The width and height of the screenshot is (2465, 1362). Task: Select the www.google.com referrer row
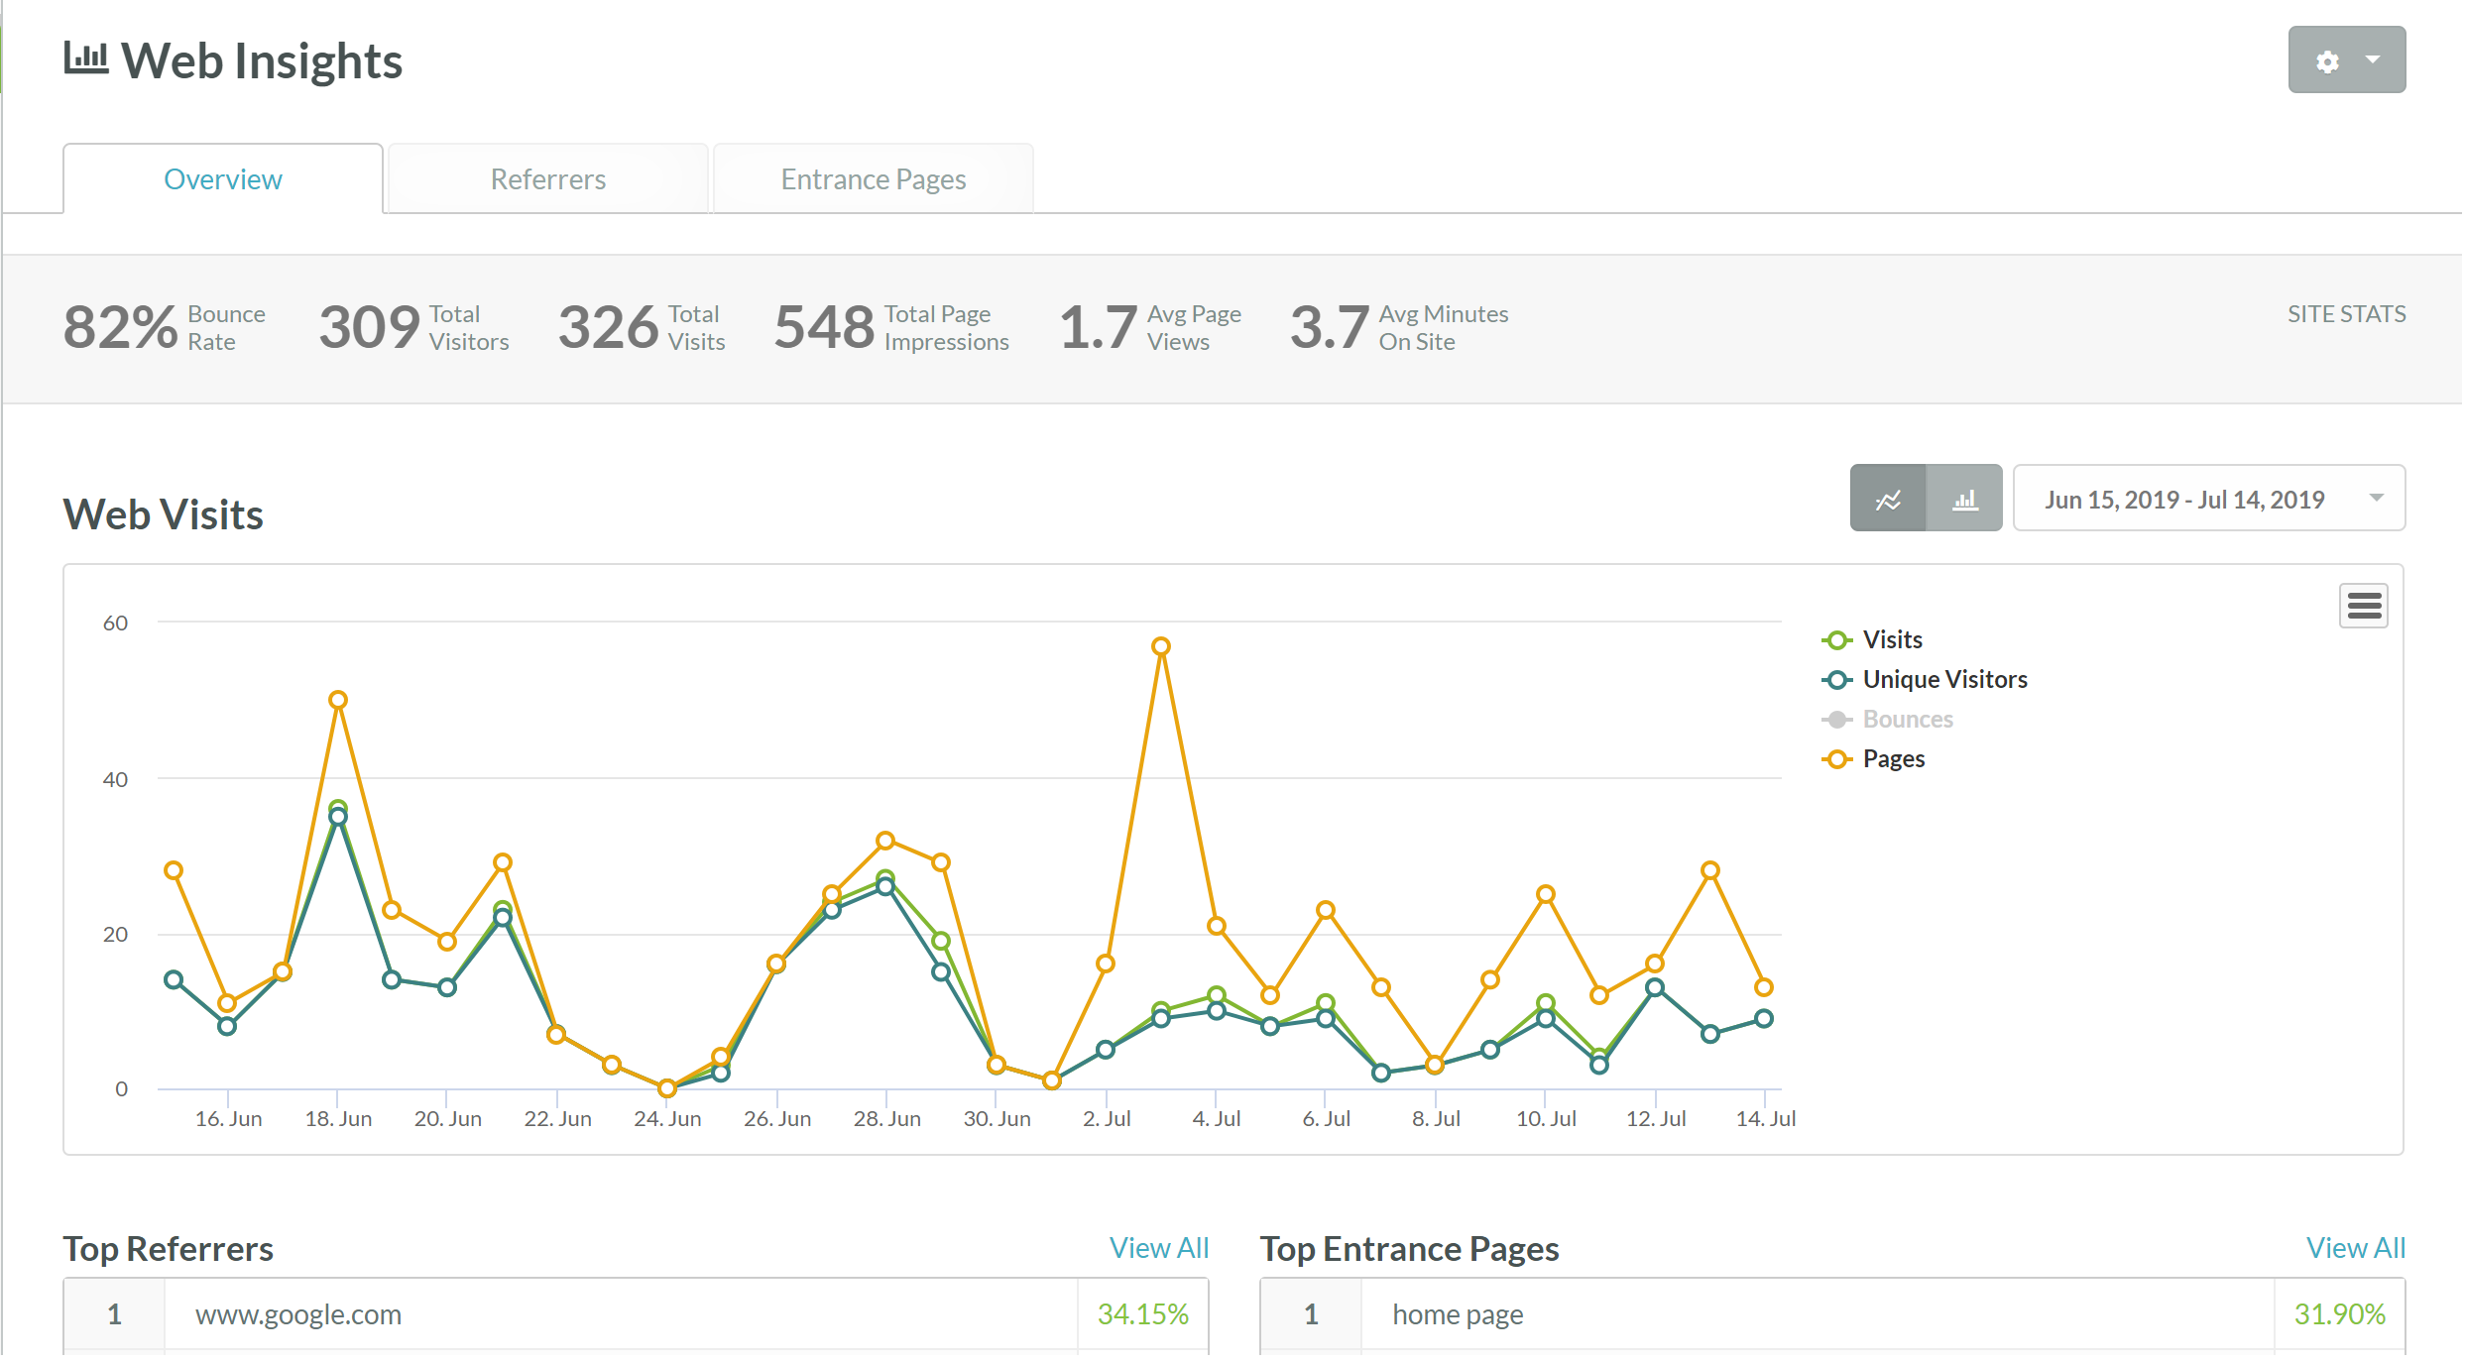297,1314
